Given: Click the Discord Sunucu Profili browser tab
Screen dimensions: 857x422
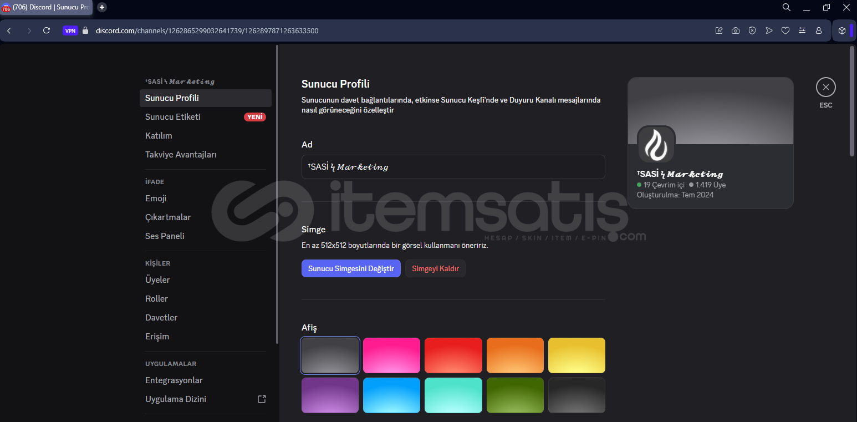Looking at the screenshot, I should (46, 7).
